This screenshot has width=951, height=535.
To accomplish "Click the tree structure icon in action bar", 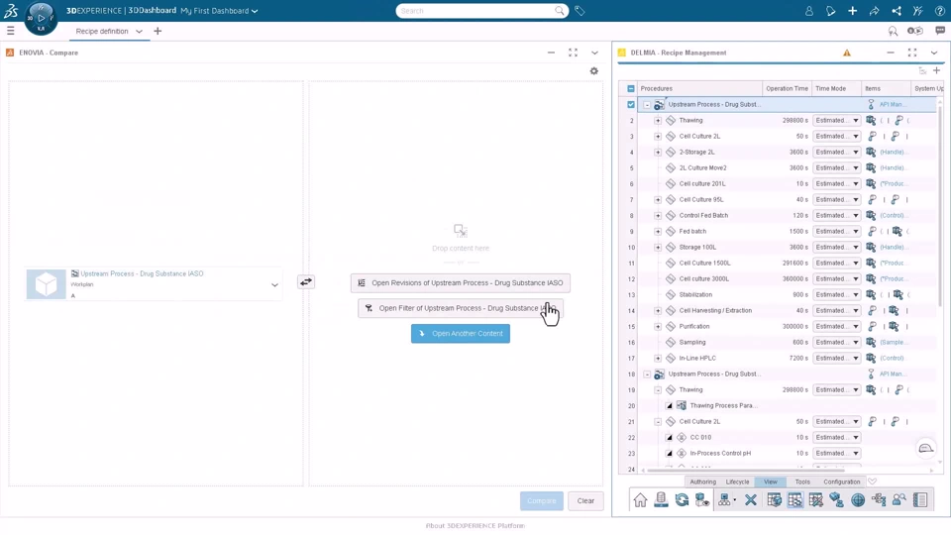I will point(879,499).
